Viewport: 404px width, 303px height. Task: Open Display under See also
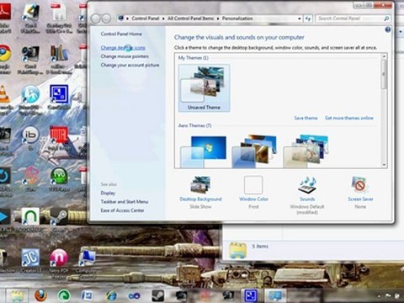pyautogui.click(x=108, y=193)
